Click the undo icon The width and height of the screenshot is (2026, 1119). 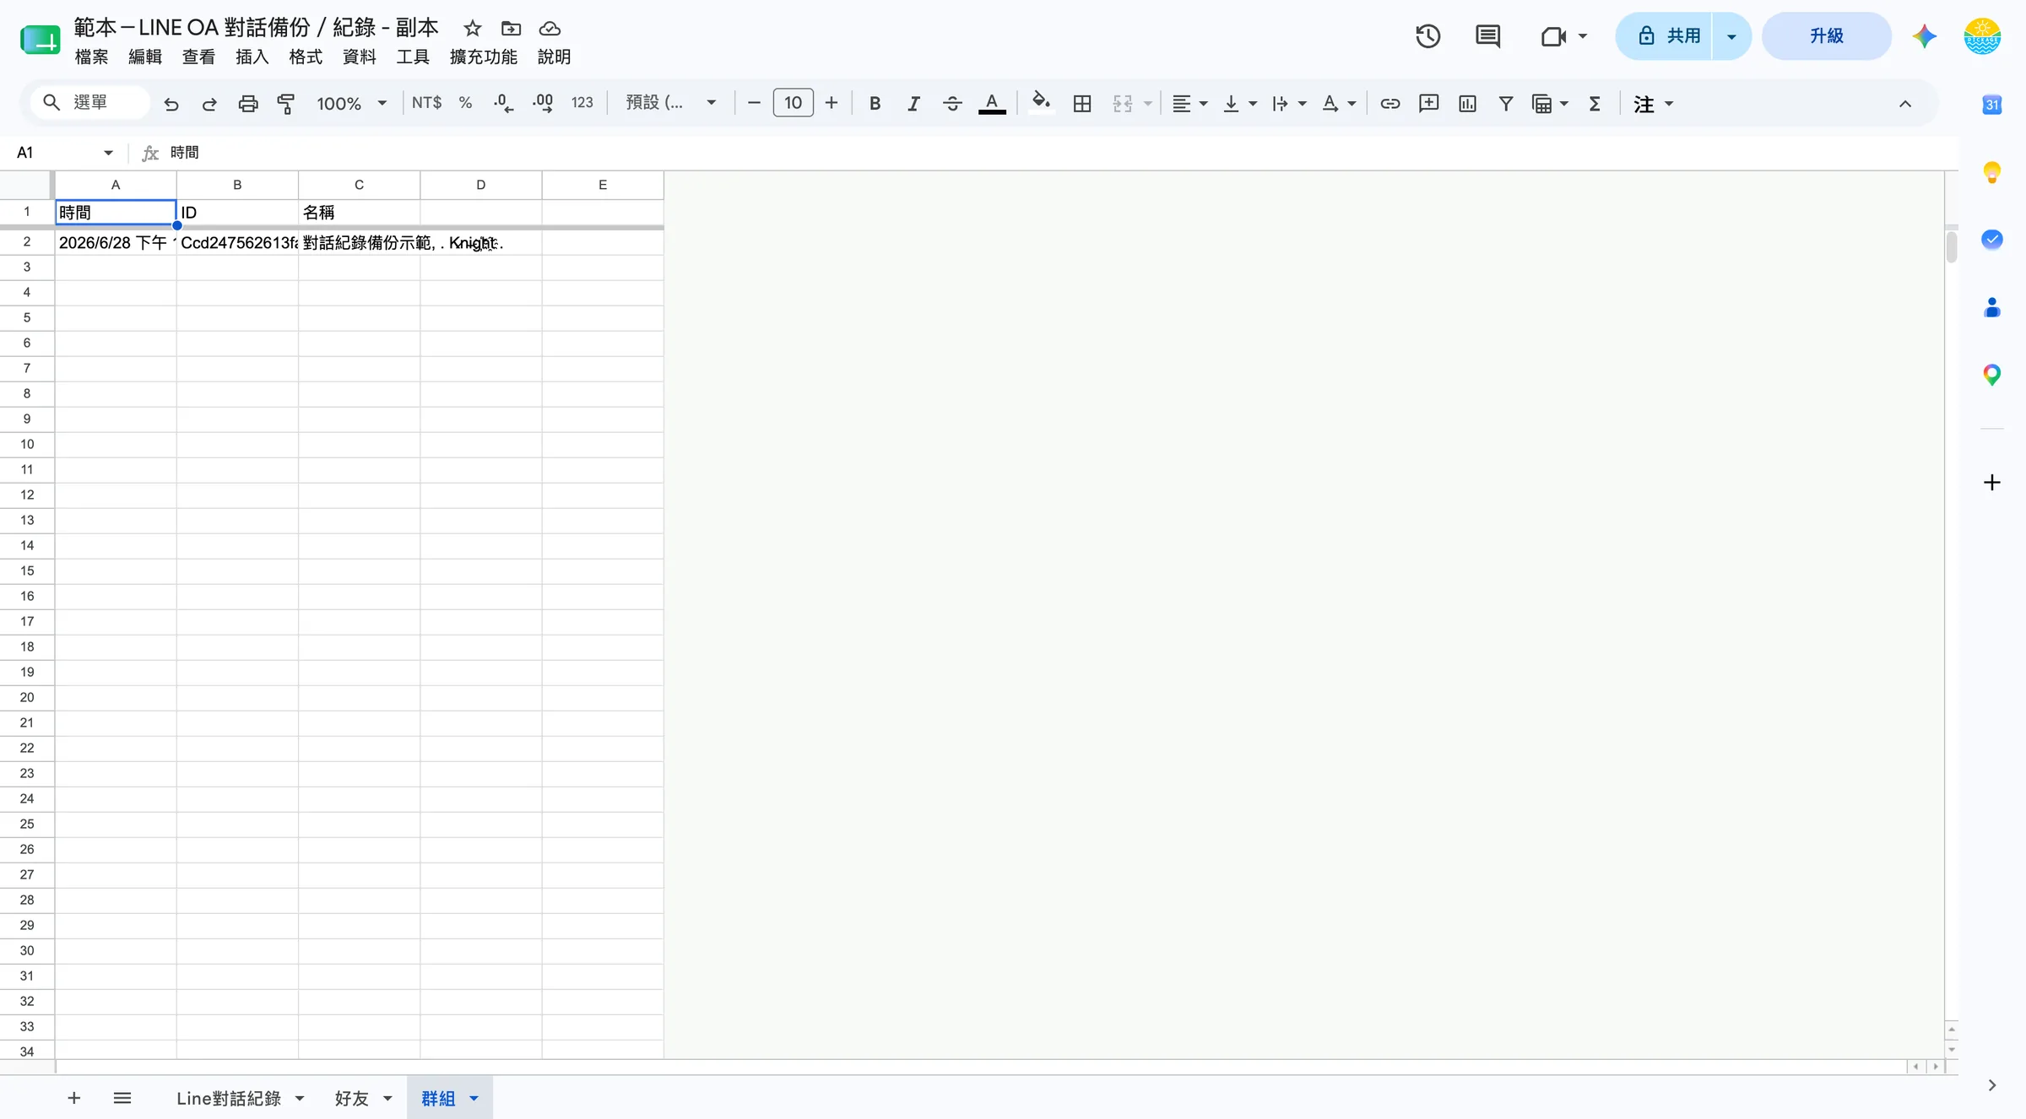171,104
